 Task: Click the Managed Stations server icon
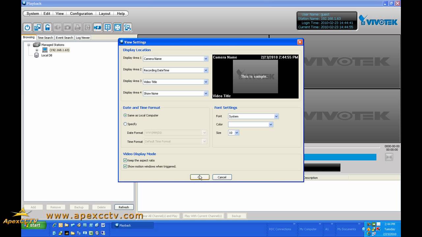pos(36,45)
